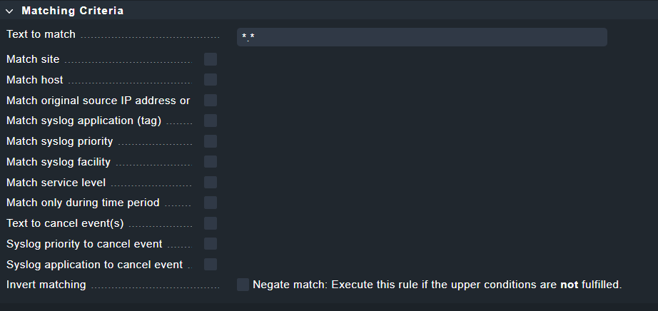The height and width of the screenshot is (311, 658).
Task: Enable Match syslog priority checkbox
Action: tap(211, 141)
